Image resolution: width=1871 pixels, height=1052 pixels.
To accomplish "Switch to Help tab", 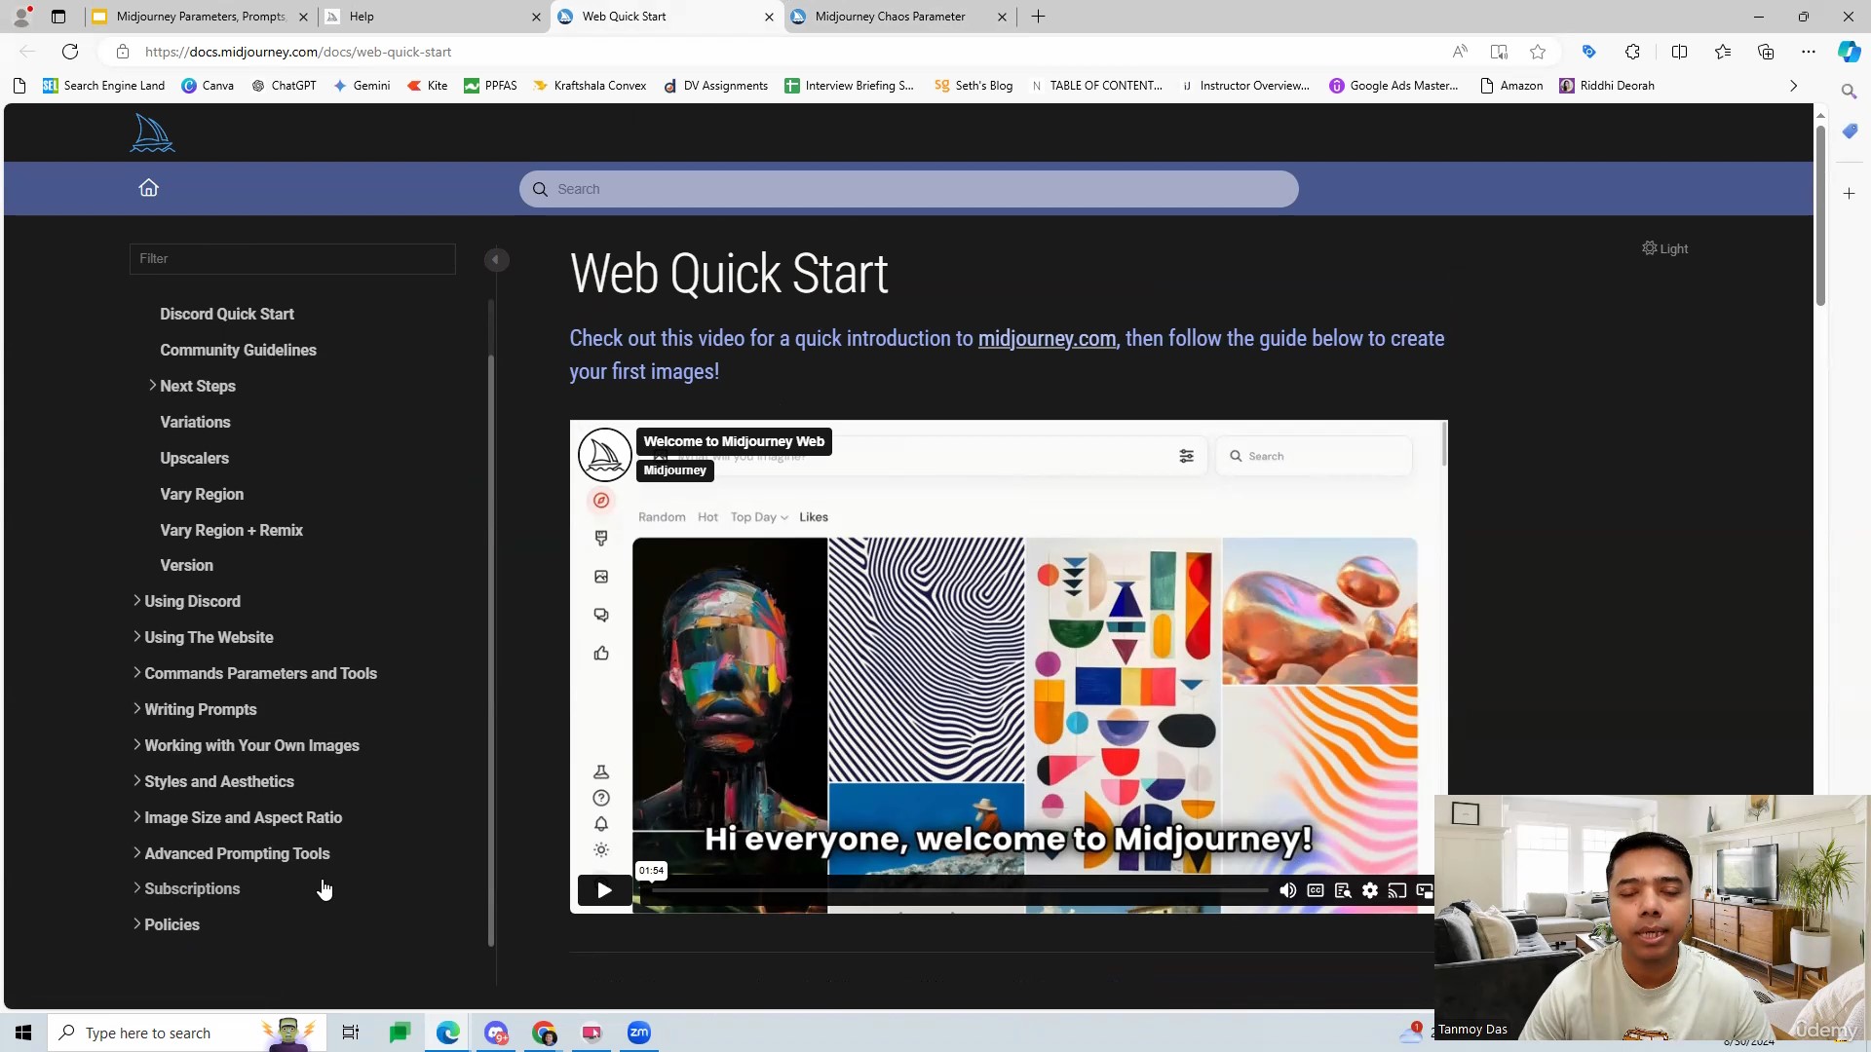I will (x=433, y=17).
